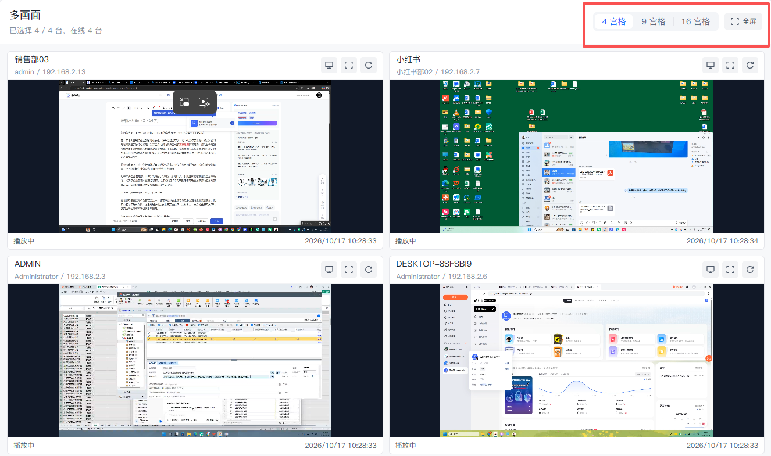
Task: Click the Administrator / 192.168.2.6 subtitle
Action: [441, 277]
